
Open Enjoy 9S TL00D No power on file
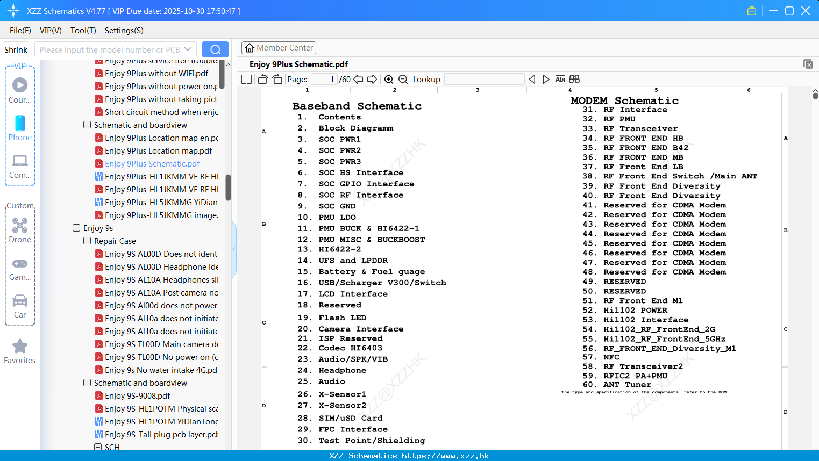click(x=156, y=357)
